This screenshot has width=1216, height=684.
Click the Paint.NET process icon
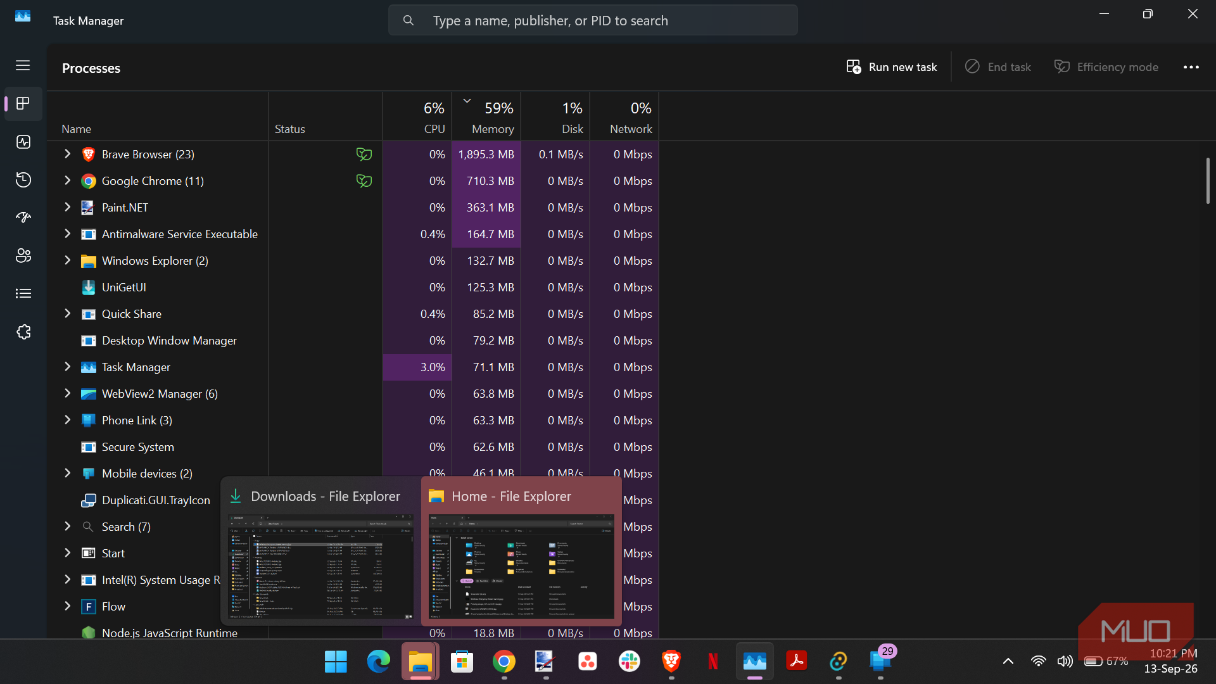pyautogui.click(x=89, y=208)
